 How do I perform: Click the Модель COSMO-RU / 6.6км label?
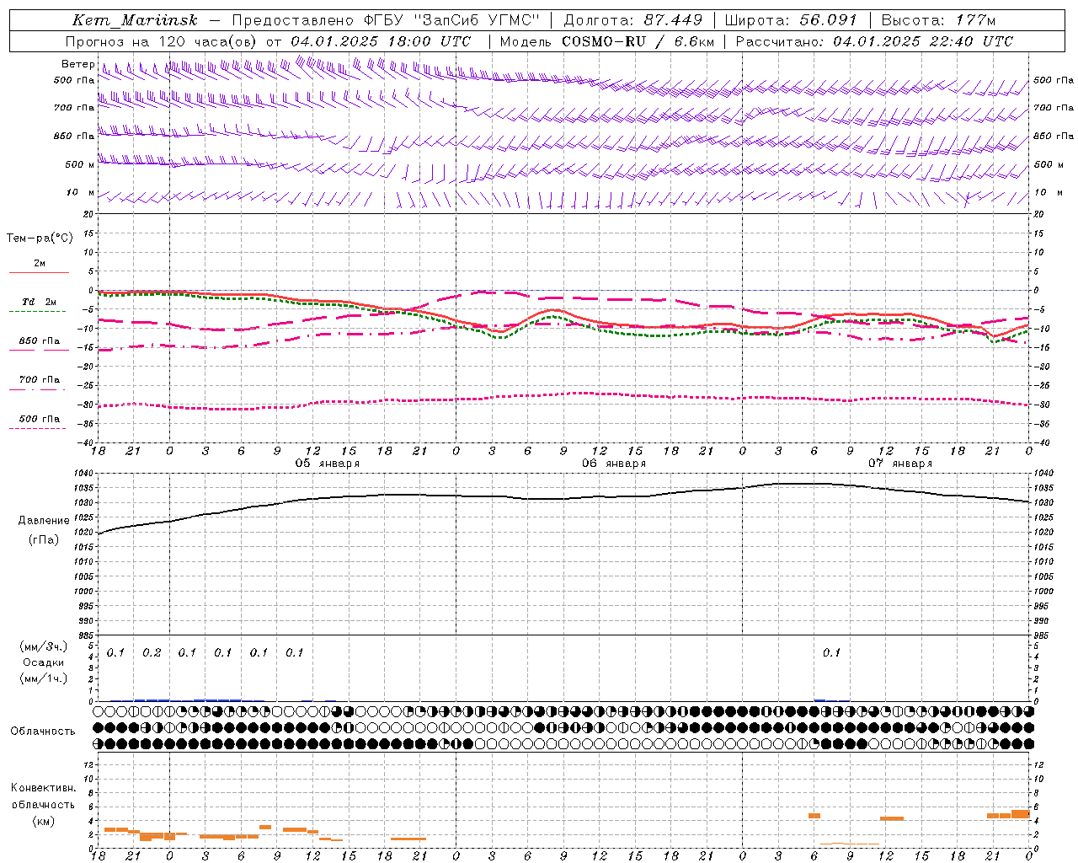606,41
